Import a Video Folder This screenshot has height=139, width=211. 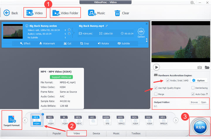coord(65,13)
